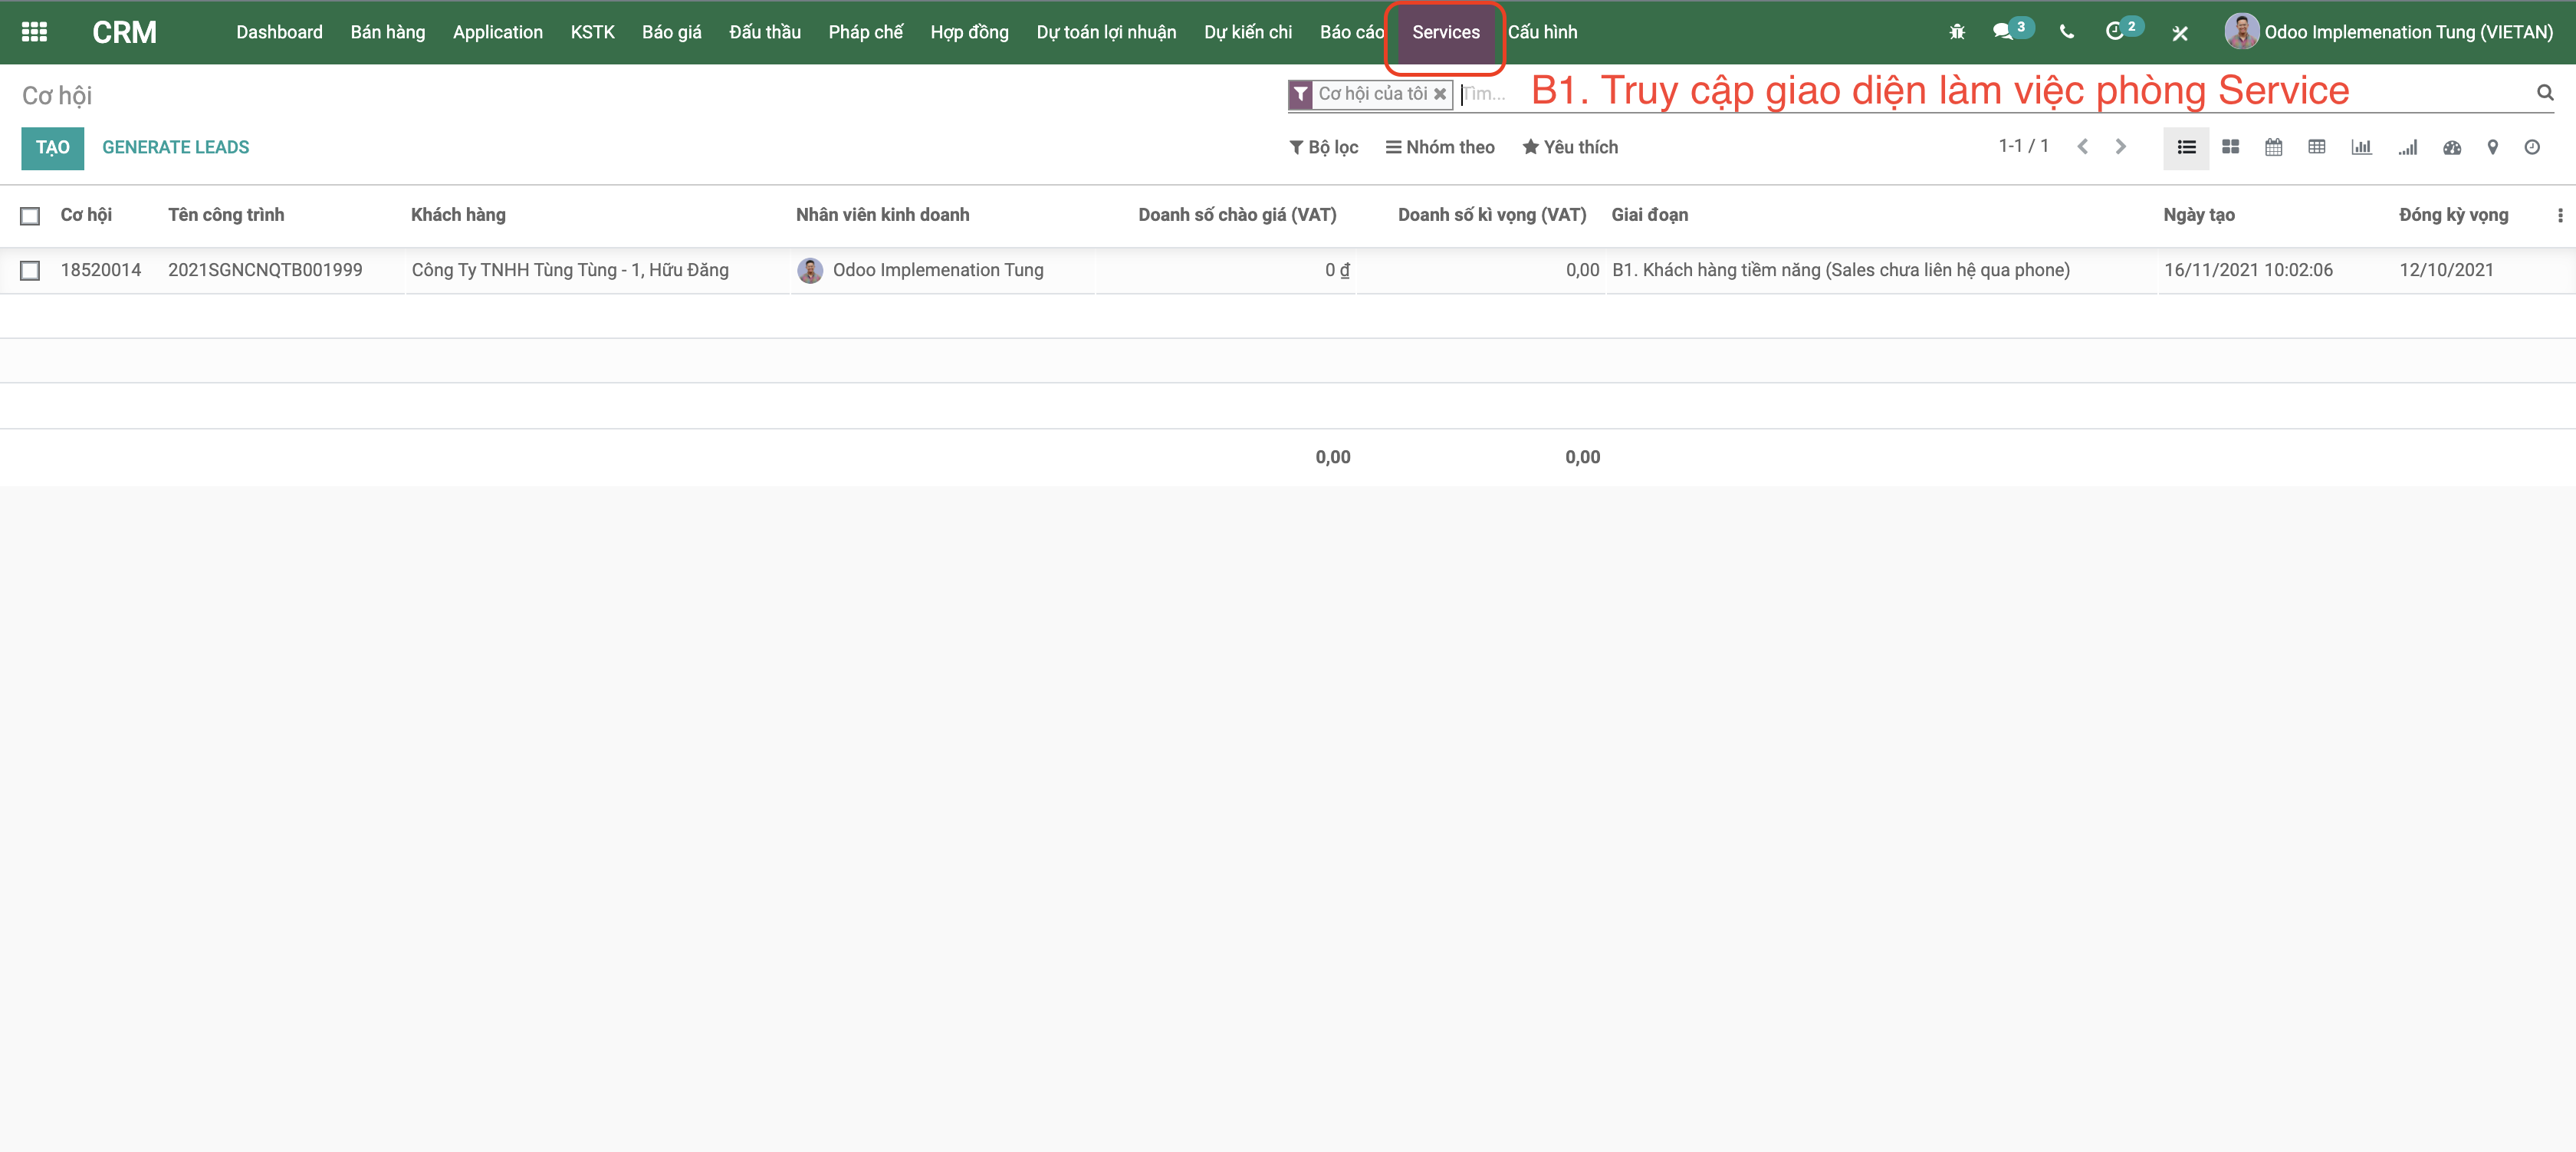2576x1152 pixels.
Task: Switch to kanban view
Action: pos(2230,147)
